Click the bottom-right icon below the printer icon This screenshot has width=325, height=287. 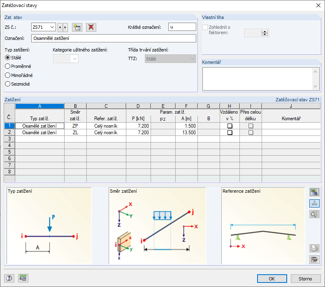click(314, 259)
